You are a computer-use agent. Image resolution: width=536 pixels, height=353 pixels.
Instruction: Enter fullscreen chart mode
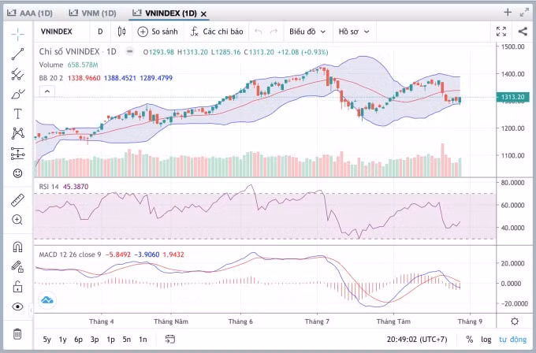[x=501, y=32]
